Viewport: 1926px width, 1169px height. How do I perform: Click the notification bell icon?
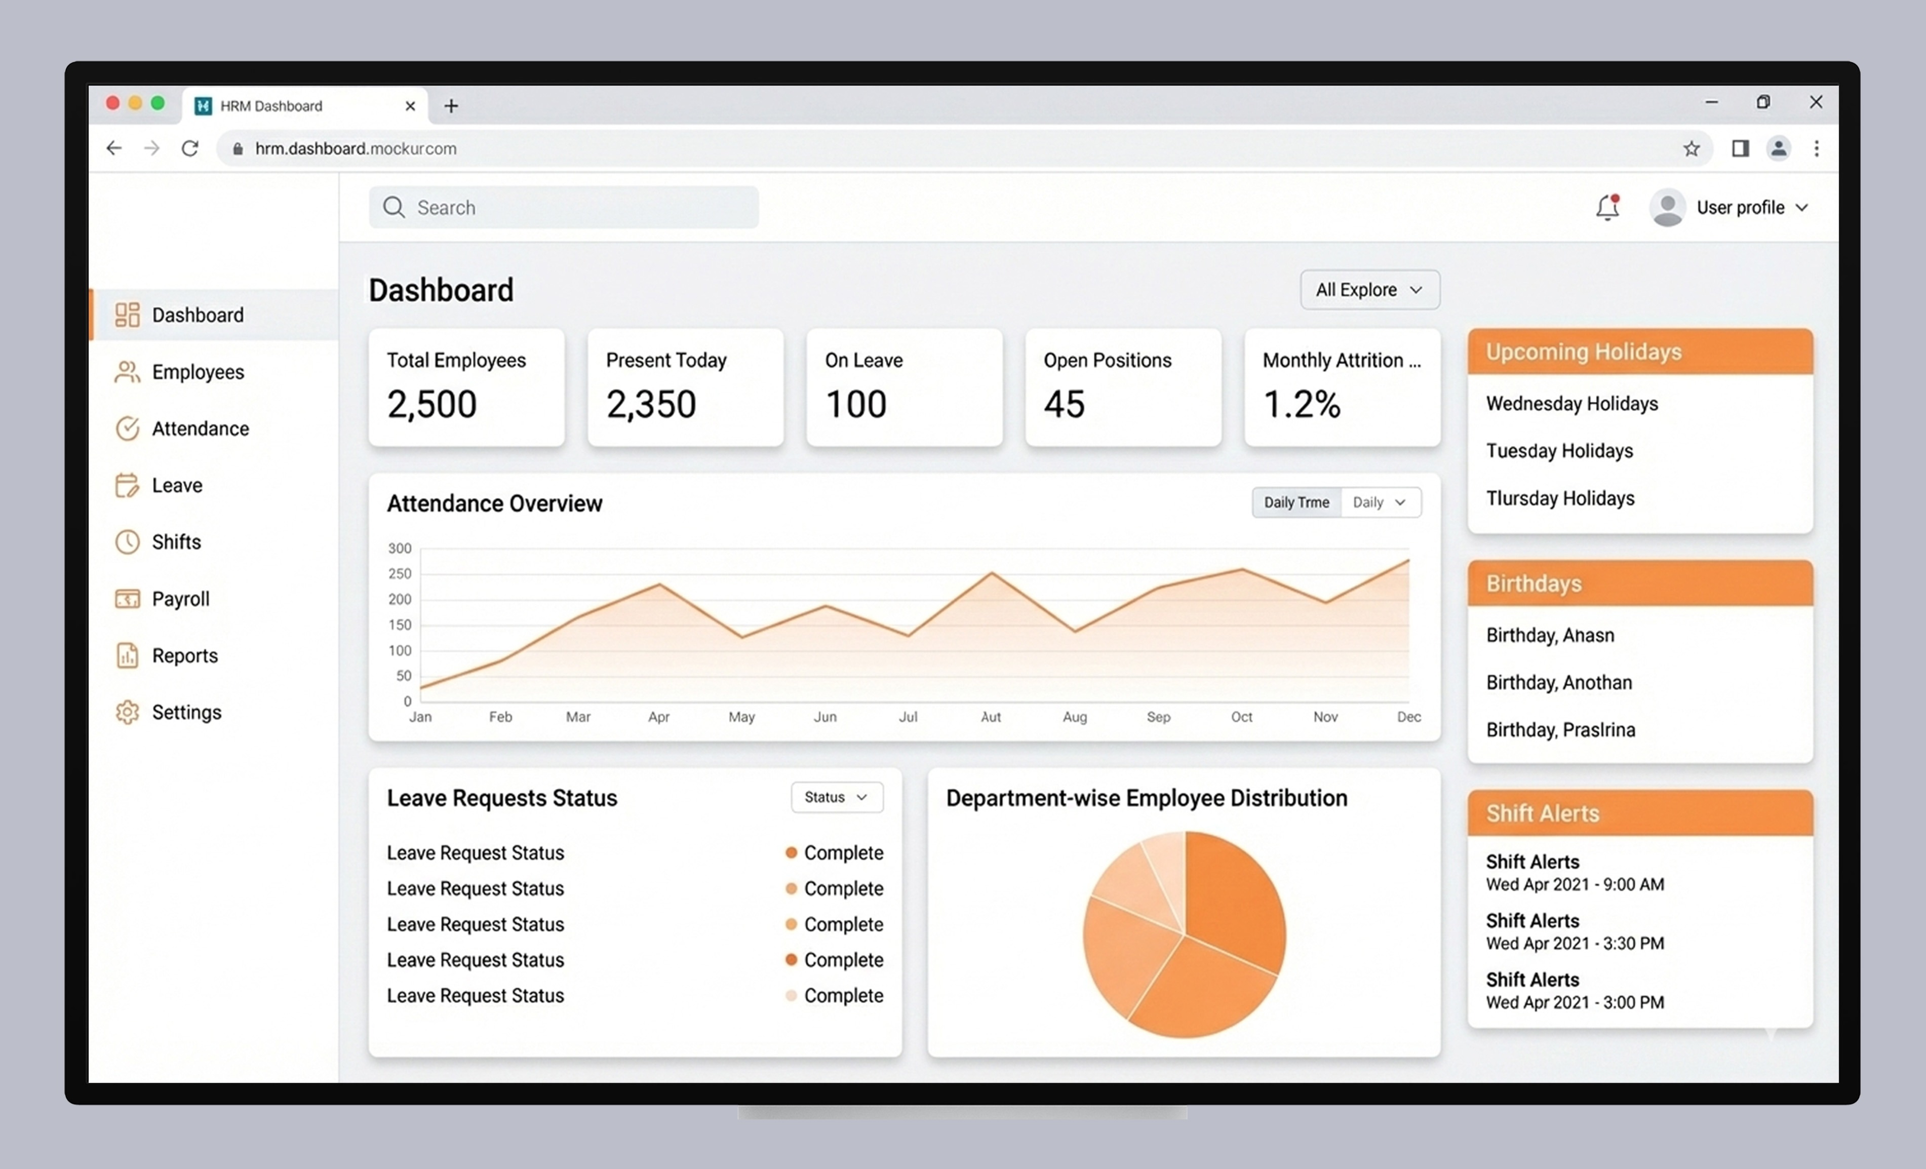pyautogui.click(x=1607, y=207)
